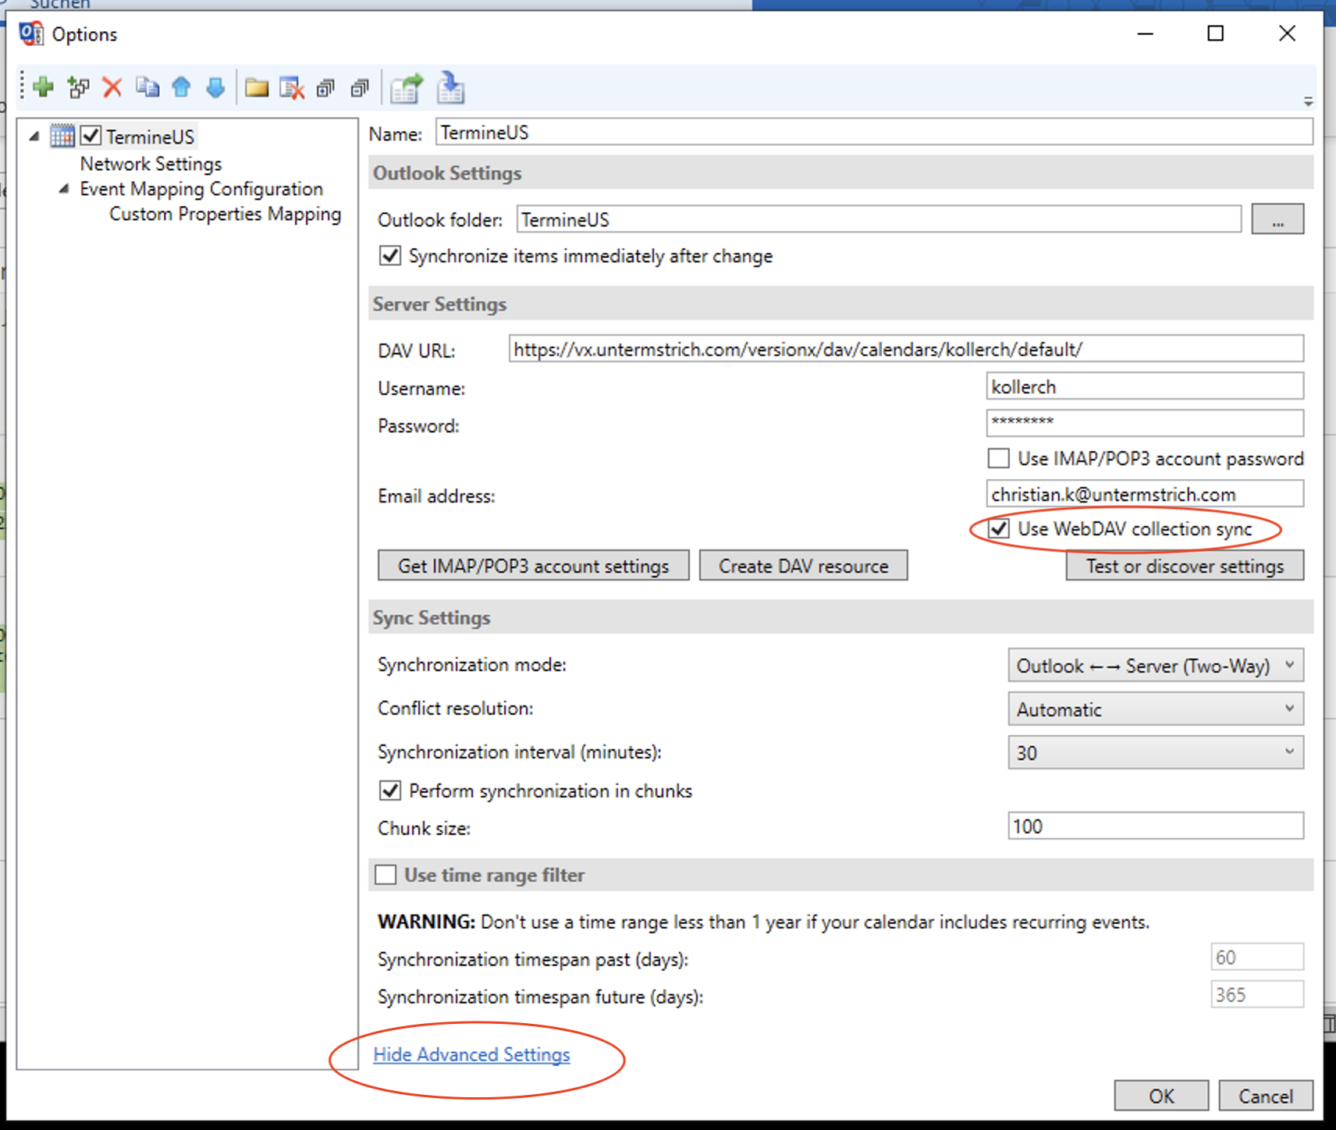The width and height of the screenshot is (1336, 1130).
Task: Select Network Settings in the tree
Action: (x=151, y=164)
